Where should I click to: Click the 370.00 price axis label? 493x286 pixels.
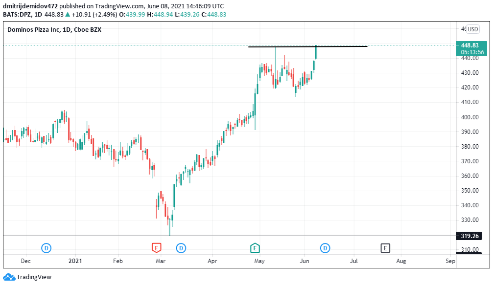pos(470,161)
